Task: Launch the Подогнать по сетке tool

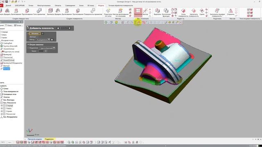Action: 108,13
